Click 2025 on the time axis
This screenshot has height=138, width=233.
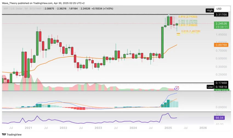[168, 128]
